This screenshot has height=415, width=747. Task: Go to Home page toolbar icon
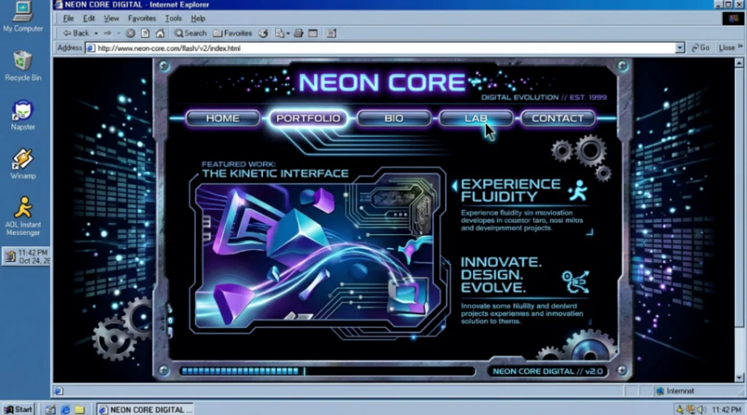pyautogui.click(x=160, y=33)
